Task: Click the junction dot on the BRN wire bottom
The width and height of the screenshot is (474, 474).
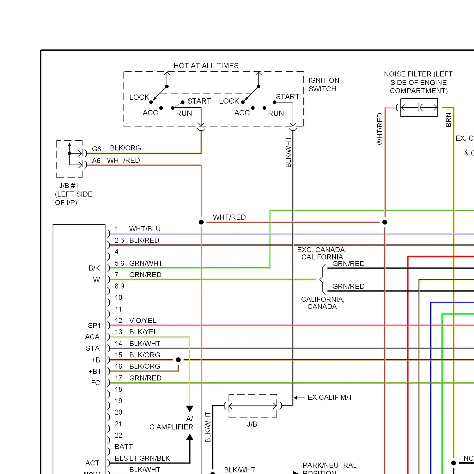Action: point(453,463)
